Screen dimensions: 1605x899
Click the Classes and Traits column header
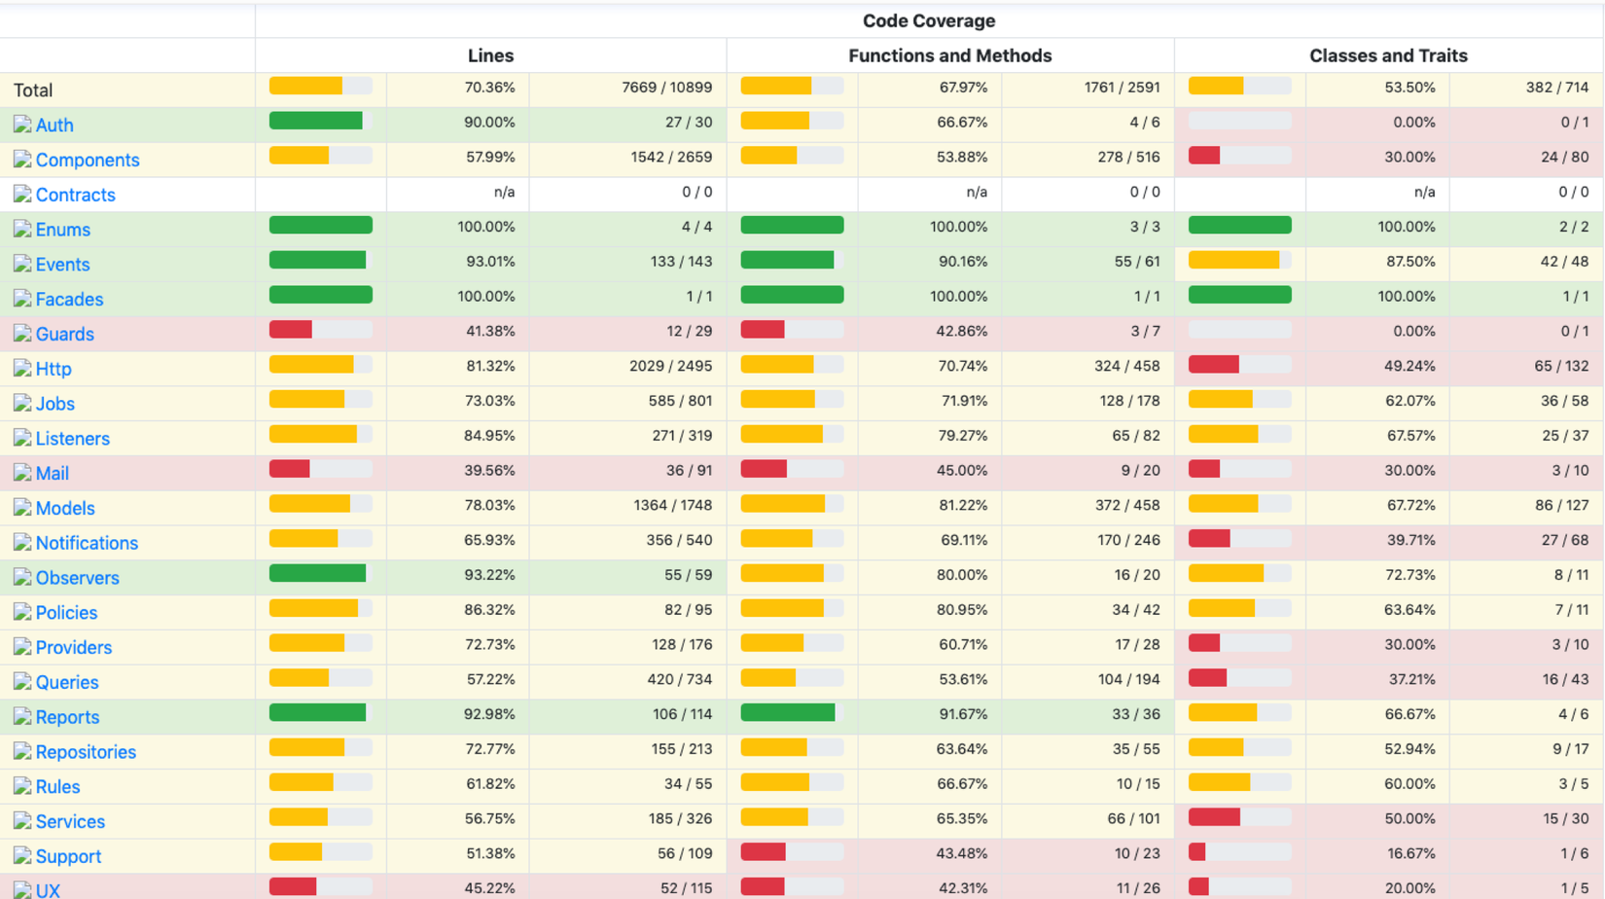[x=1388, y=55]
